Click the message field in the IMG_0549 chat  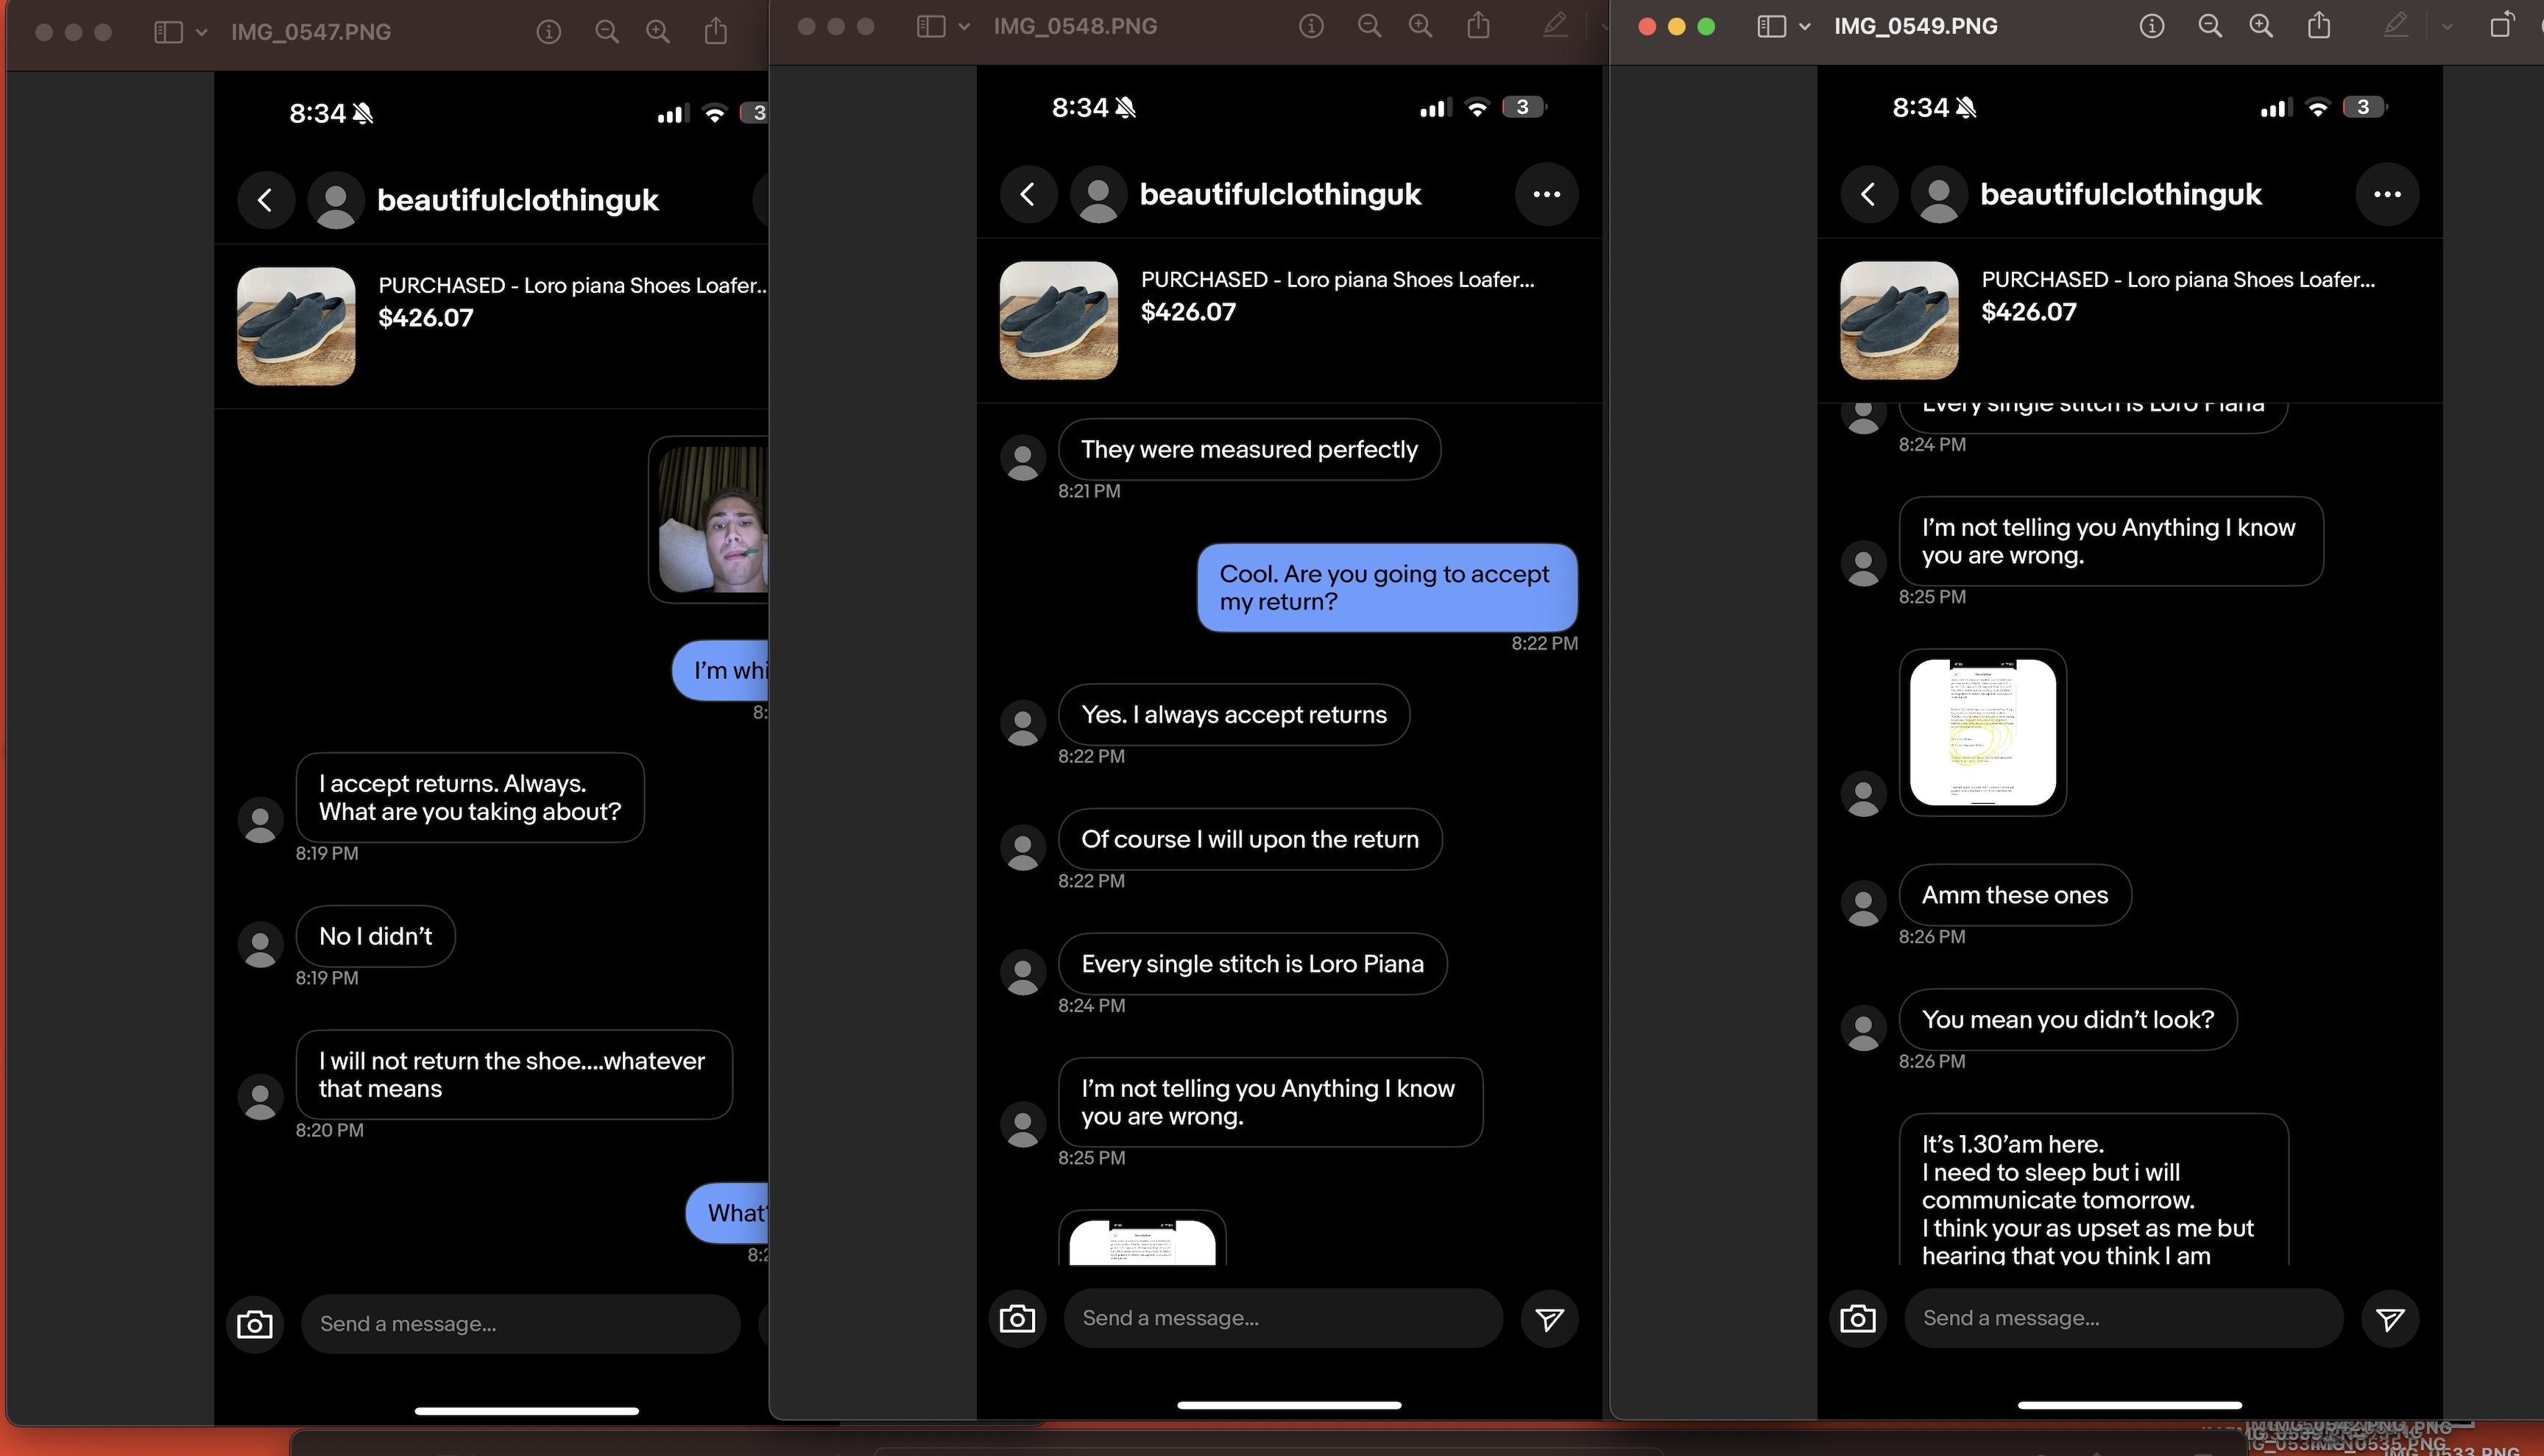(x=2124, y=1318)
